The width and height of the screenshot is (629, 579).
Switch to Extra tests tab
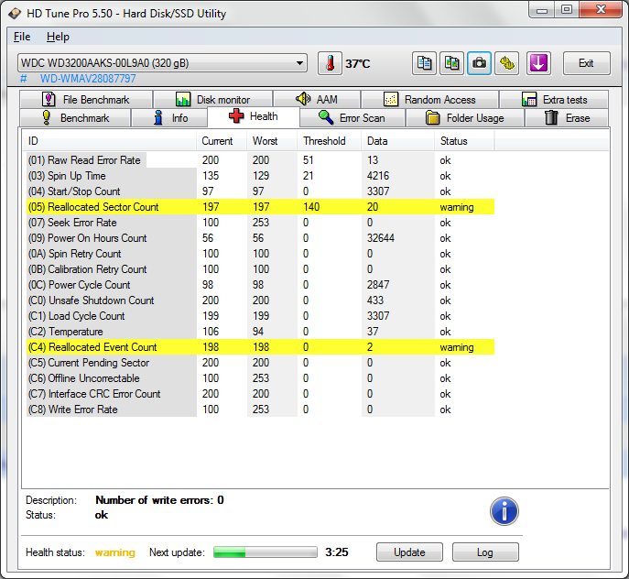(554, 99)
